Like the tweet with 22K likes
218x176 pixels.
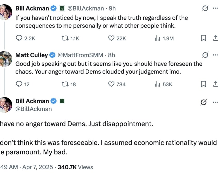(x=111, y=38)
